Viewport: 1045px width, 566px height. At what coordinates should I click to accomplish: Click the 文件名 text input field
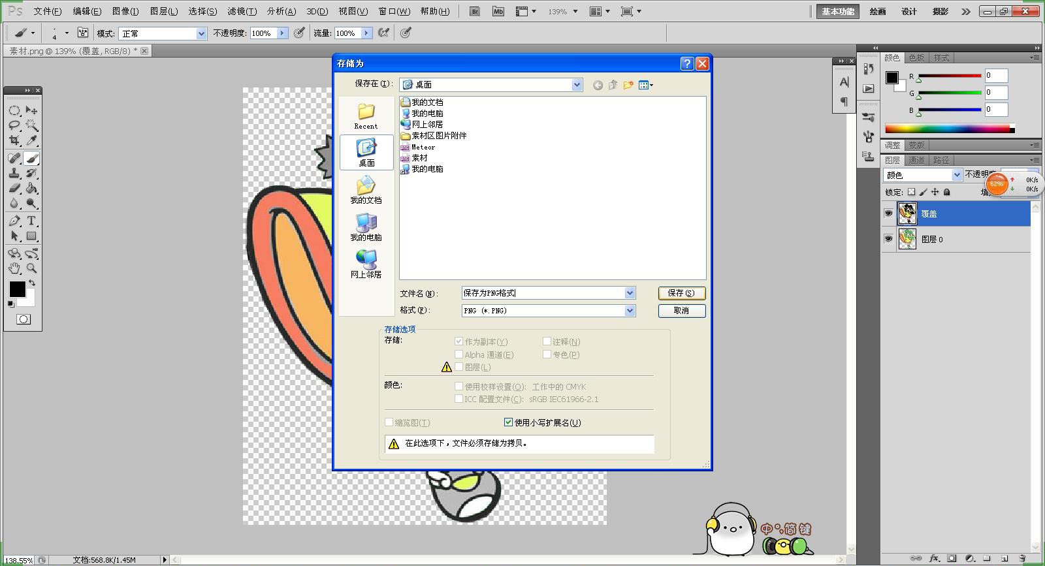coord(543,293)
